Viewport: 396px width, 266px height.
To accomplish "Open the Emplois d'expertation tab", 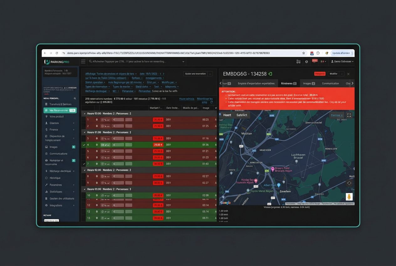I will [x=256, y=83].
